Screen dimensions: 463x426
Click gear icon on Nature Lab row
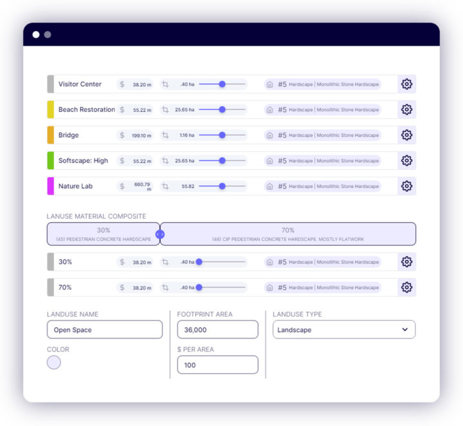[x=406, y=186]
